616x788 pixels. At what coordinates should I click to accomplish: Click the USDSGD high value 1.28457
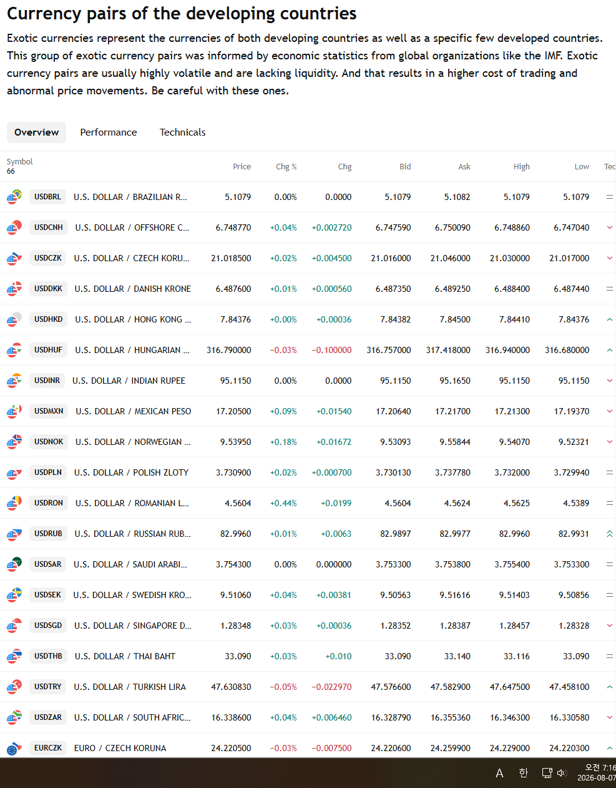click(514, 626)
